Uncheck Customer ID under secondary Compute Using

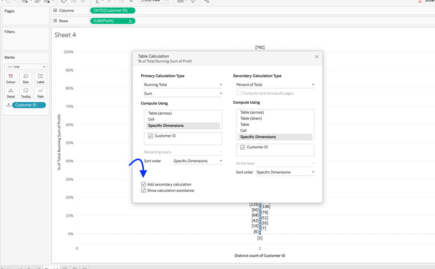243,147
